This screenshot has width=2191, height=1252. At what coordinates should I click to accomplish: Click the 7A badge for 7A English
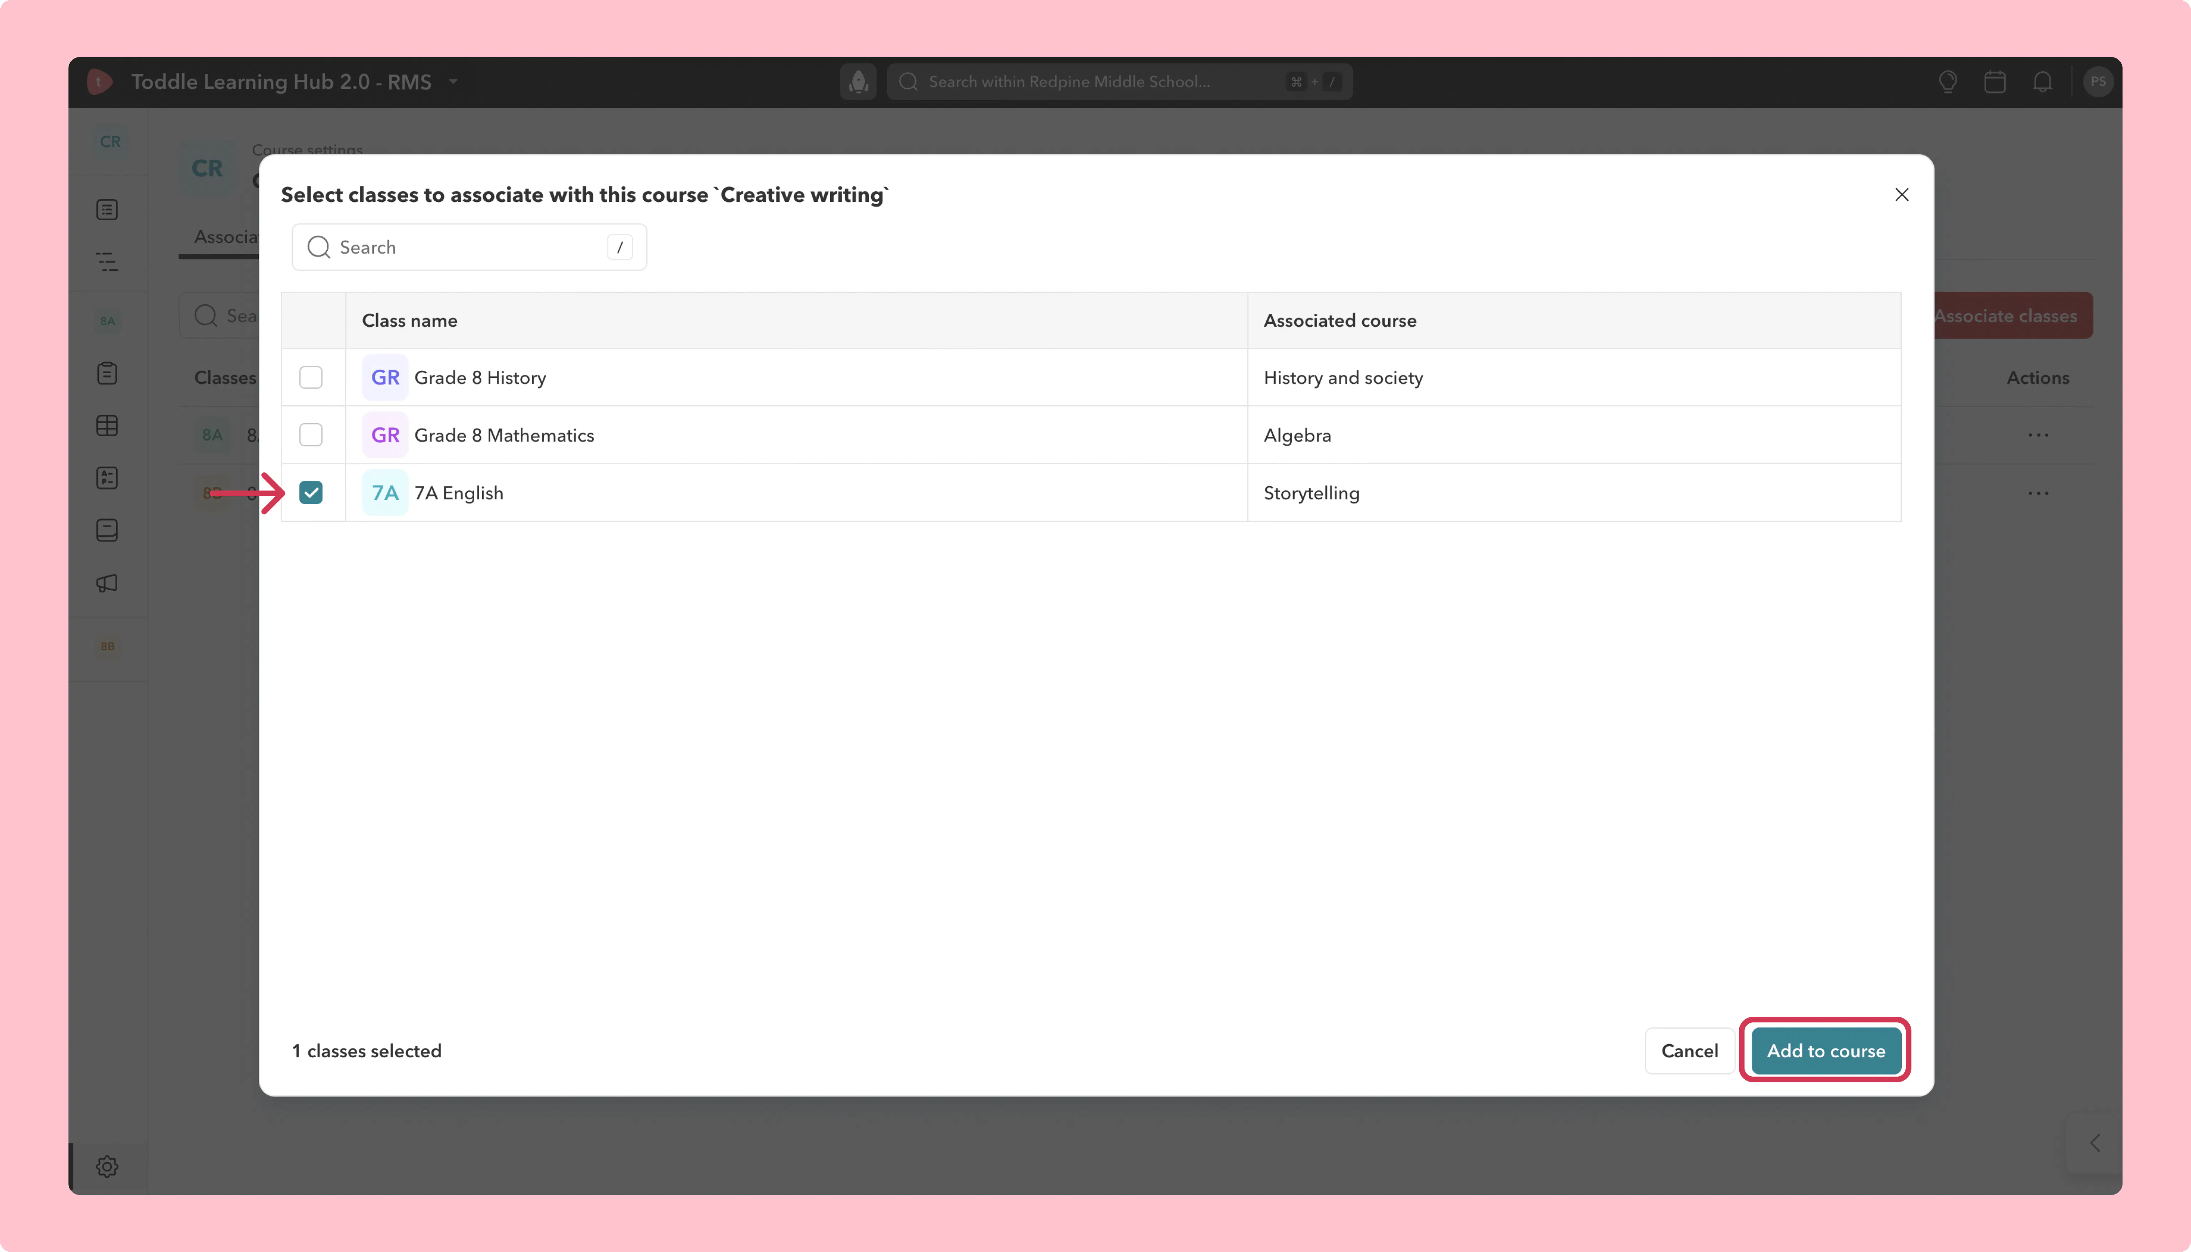point(385,493)
